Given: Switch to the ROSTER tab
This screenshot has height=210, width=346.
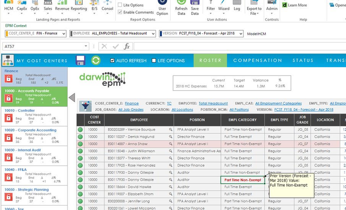Looking at the screenshot, I should point(210,60).
